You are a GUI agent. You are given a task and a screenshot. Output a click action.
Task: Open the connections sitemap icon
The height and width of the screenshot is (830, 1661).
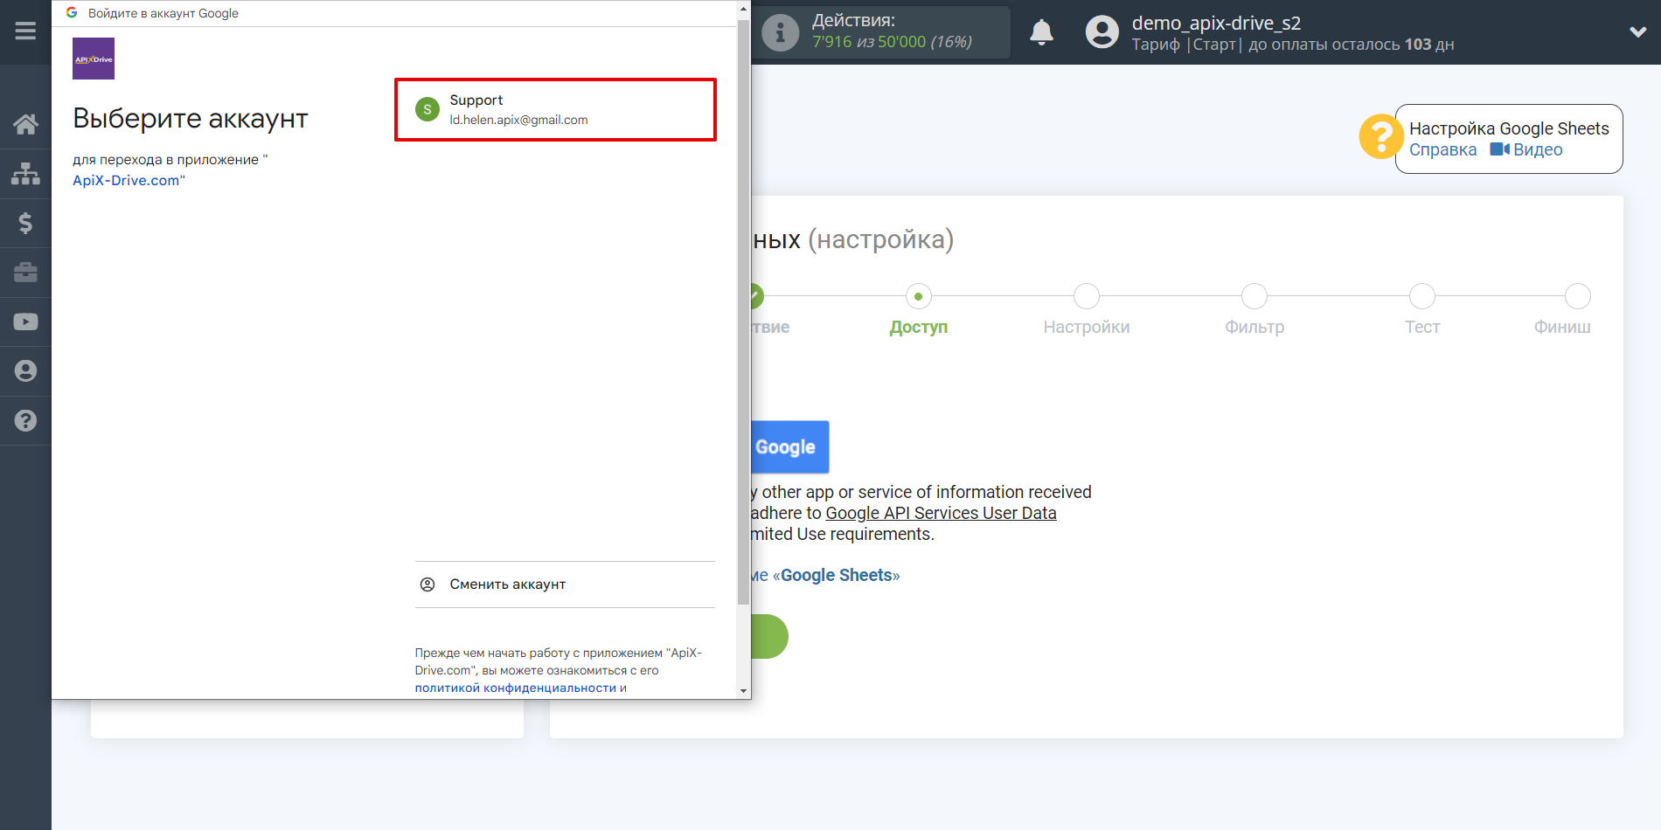coord(25,174)
